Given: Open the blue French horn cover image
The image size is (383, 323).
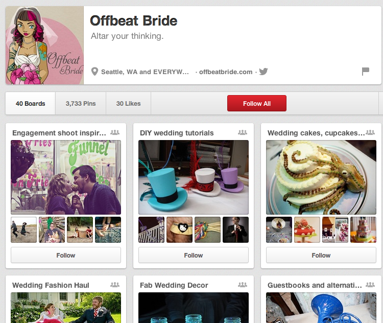Looking at the screenshot, I should 321,308.
